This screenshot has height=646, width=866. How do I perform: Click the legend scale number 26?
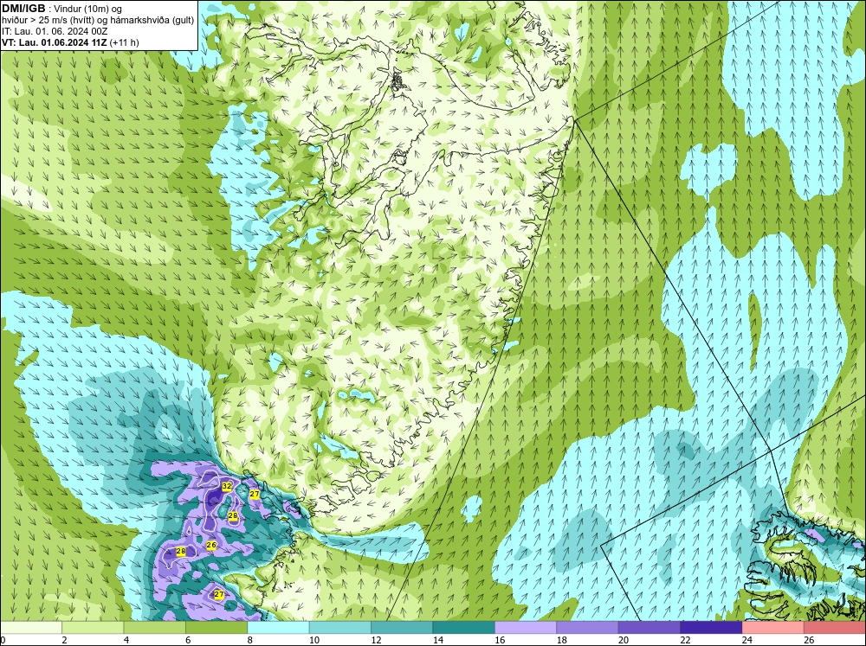(809, 640)
